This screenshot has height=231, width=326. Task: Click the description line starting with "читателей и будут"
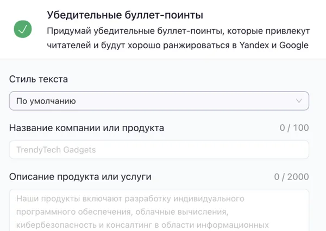click(x=178, y=45)
